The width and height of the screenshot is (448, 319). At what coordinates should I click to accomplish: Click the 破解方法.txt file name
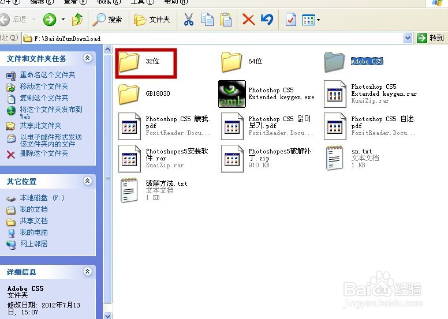[167, 183]
